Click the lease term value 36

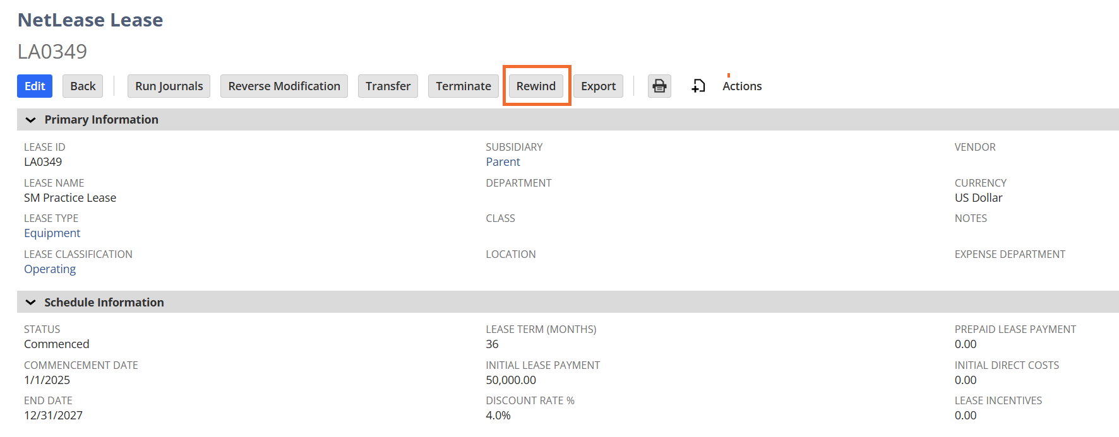click(492, 344)
